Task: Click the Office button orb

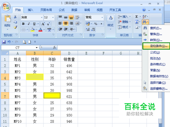Action: coord(6,6)
